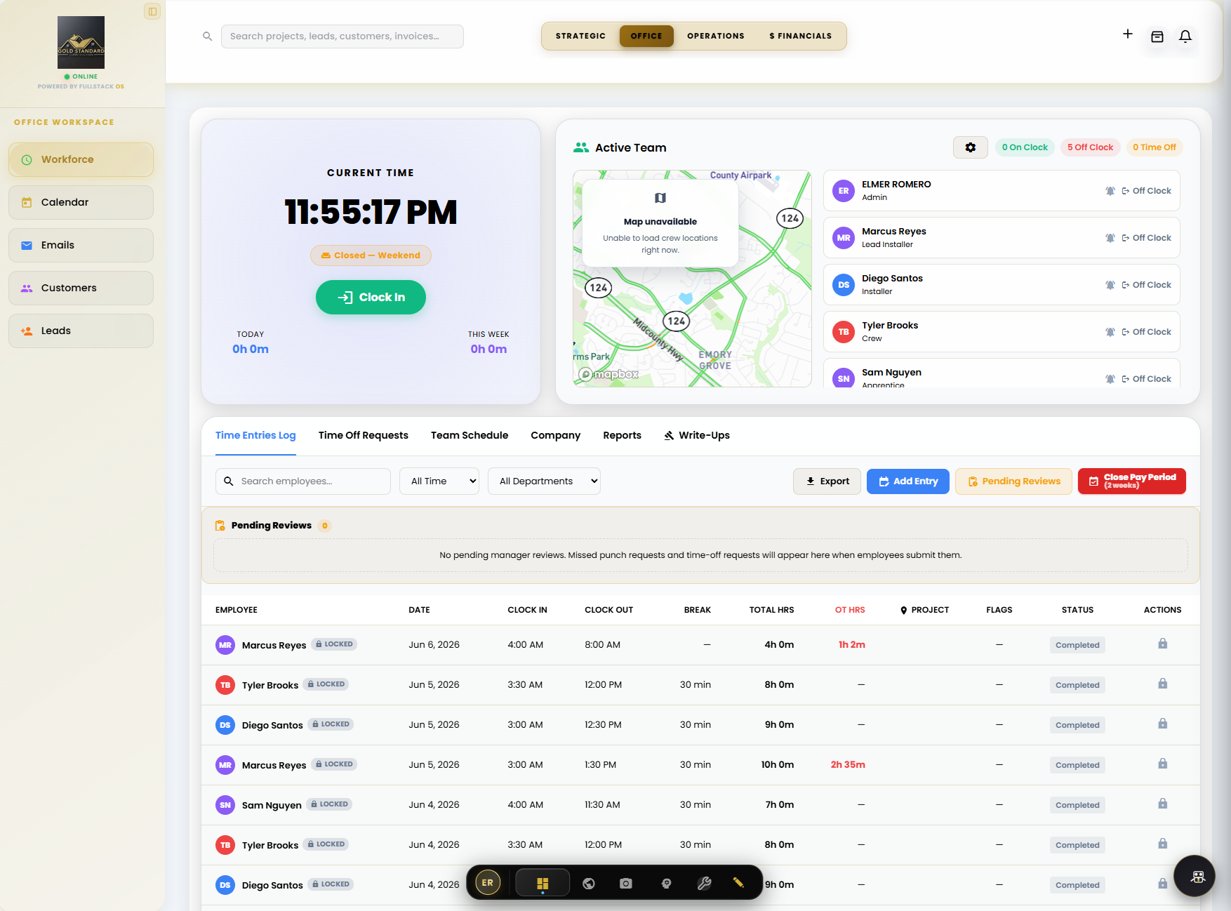Open the Write-Ups tab
Viewport: 1231px width, 911px height.
(x=697, y=435)
